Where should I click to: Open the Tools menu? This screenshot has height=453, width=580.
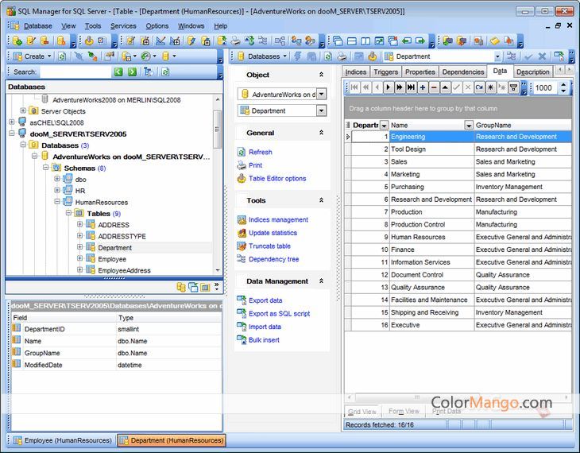(93, 26)
